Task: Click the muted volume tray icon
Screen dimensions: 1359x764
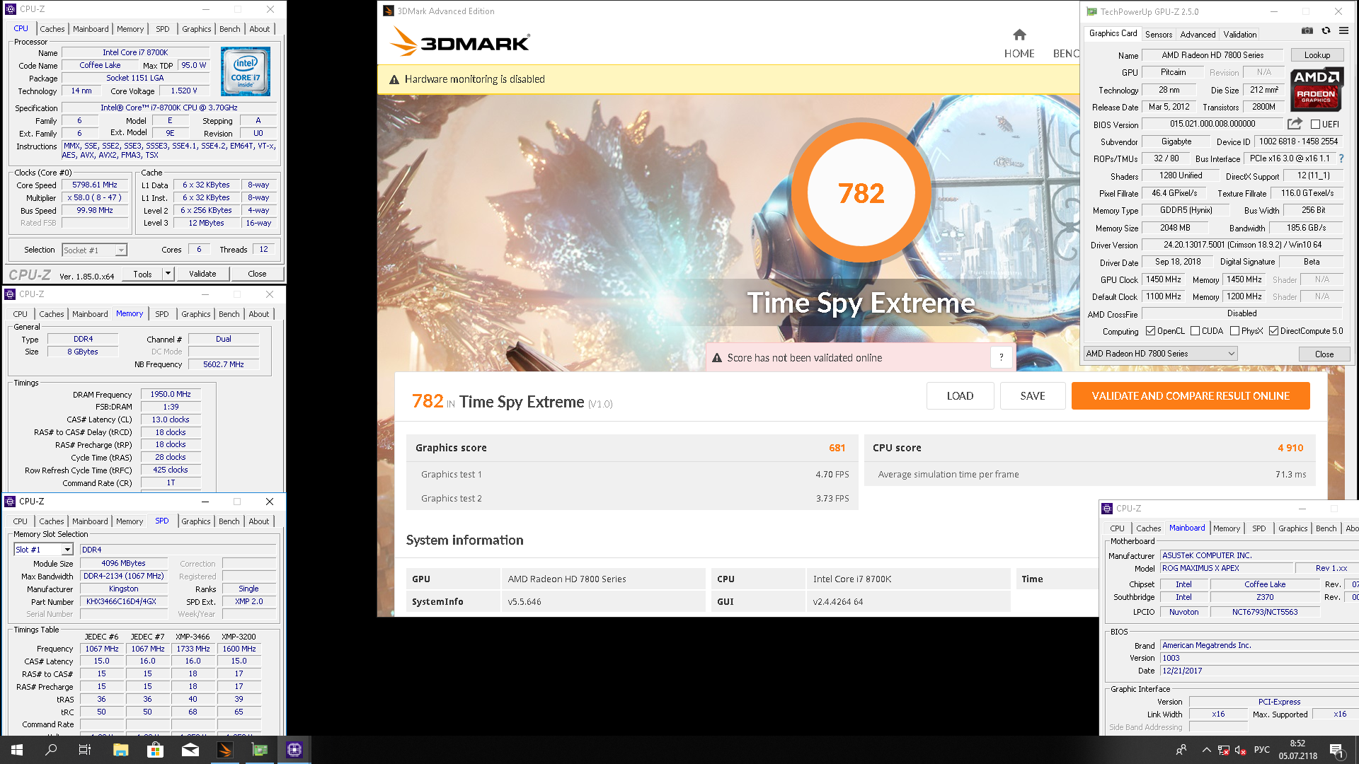Action: 1240,750
